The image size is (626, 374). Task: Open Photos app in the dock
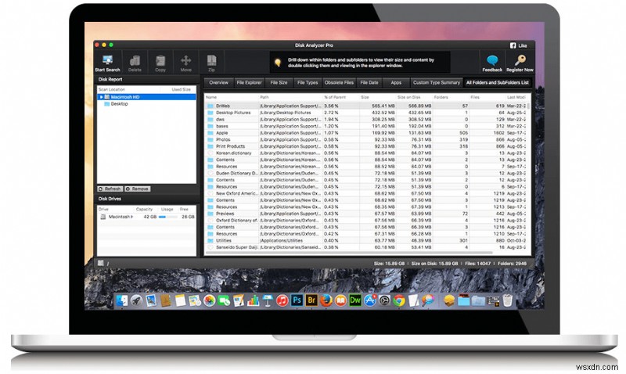click(209, 300)
